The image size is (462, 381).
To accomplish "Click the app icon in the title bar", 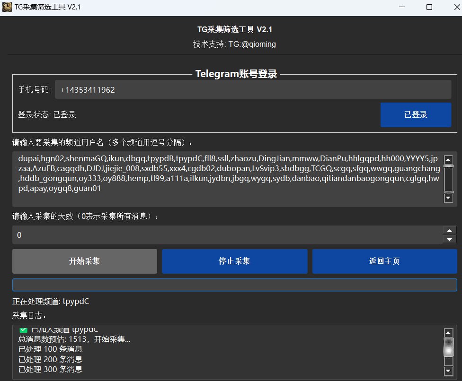I will coord(7,7).
